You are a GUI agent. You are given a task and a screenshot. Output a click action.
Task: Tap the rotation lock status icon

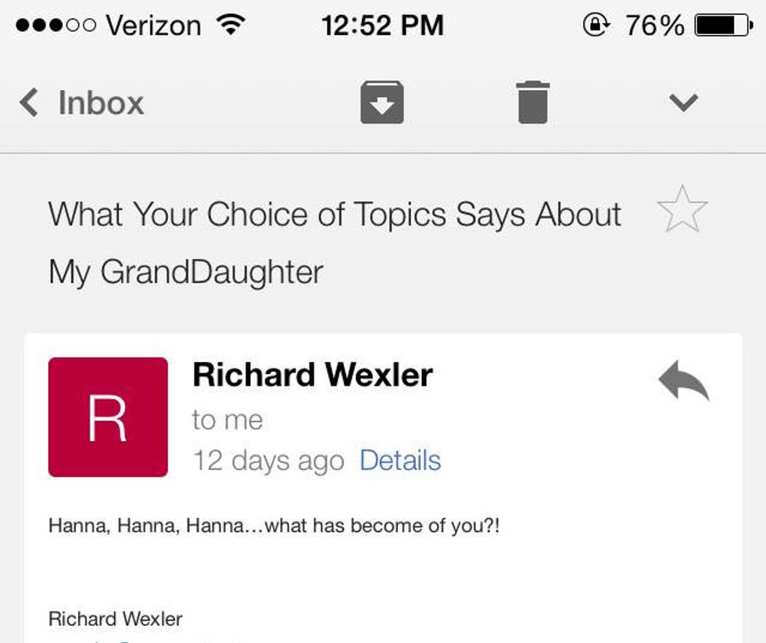pos(596,26)
